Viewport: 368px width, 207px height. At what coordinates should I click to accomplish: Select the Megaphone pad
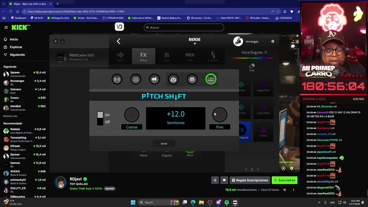[x=263, y=87]
